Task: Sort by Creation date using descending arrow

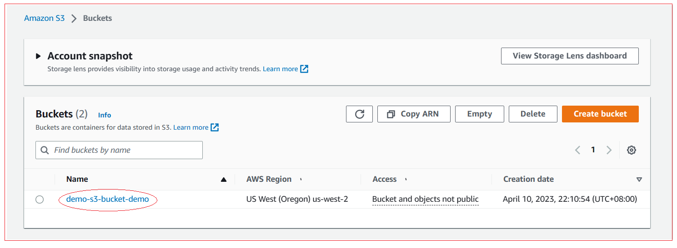Action: point(639,180)
